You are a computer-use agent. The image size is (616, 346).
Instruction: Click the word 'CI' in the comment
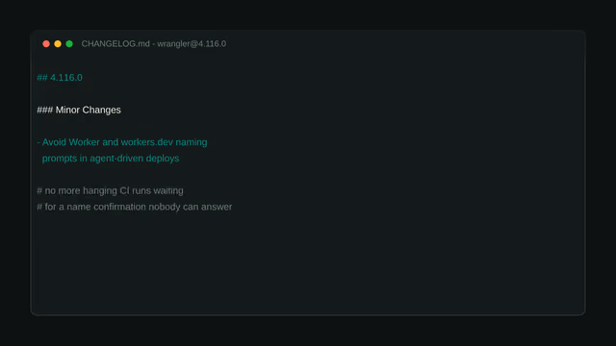(124, 190)
